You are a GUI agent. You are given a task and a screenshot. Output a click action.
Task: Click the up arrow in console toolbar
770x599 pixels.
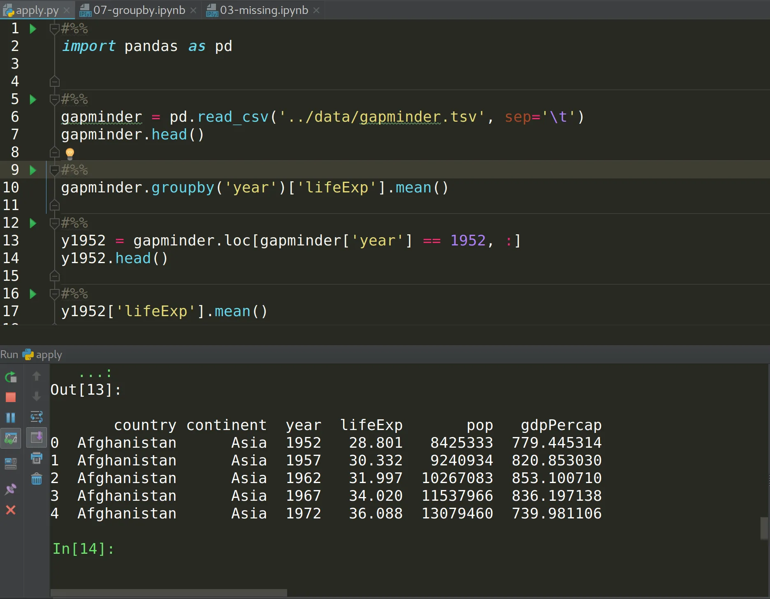(x=37, y=375)
